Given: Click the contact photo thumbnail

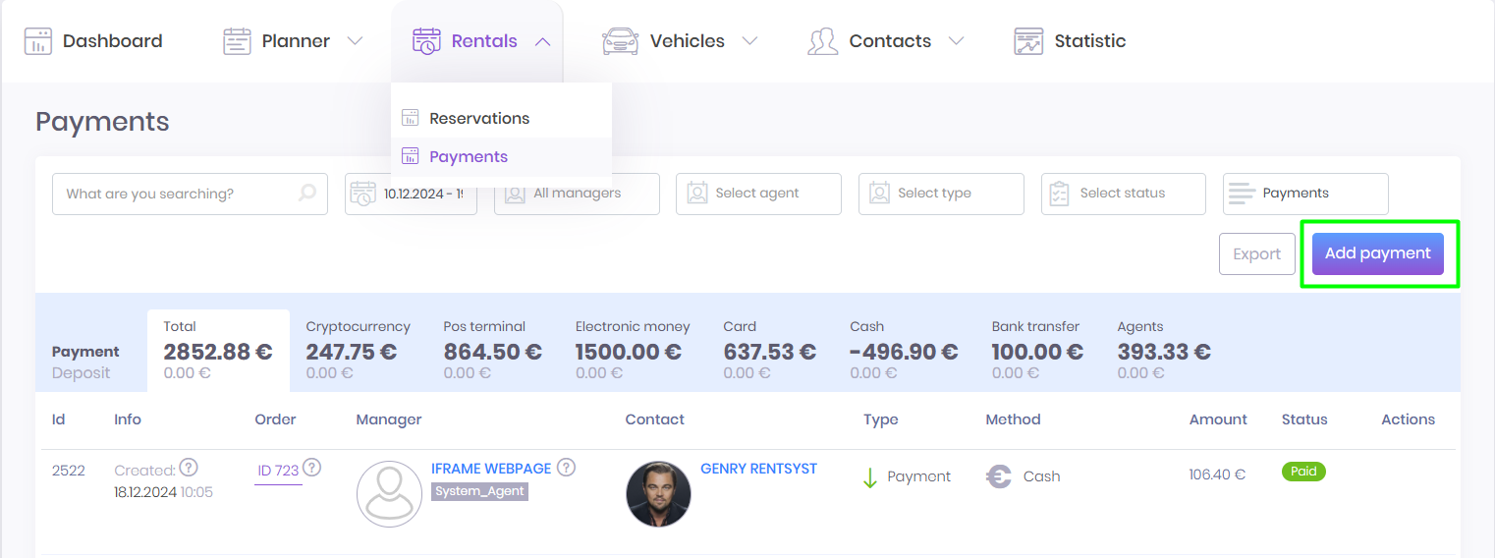Looking at the screenshot, I should 658,494.
